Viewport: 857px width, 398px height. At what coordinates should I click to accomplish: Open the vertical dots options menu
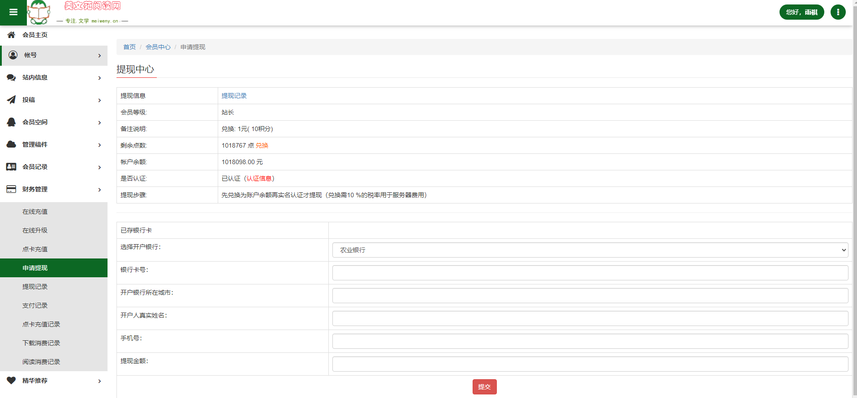pyautogui.click(x=838, y=12)
